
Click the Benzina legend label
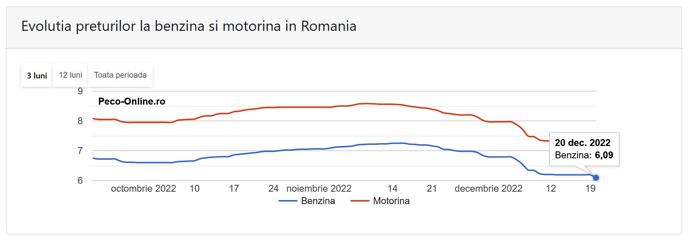[x=318, y=201]
